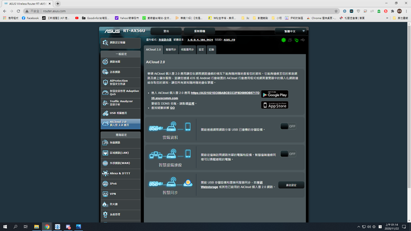Go back in Chrome
411x231 pixels.
coord(5,11)
